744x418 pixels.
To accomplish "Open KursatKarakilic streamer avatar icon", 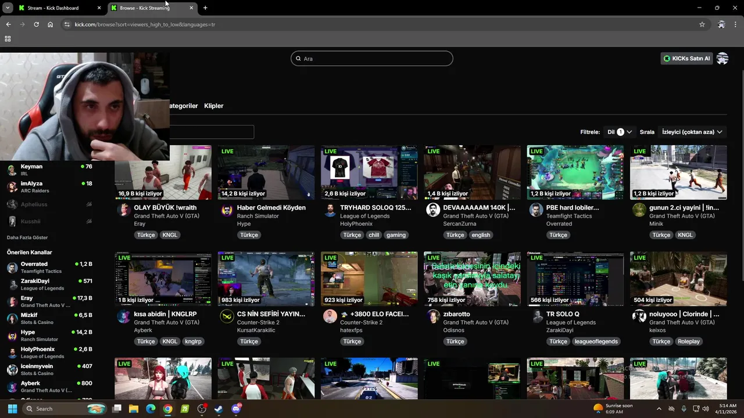I will (x=227, y=316).
